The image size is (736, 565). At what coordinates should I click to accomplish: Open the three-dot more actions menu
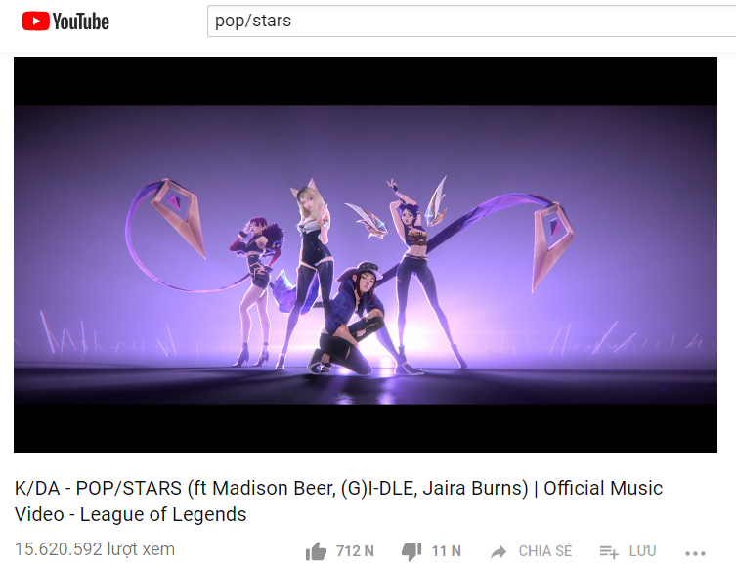point(695,553)
